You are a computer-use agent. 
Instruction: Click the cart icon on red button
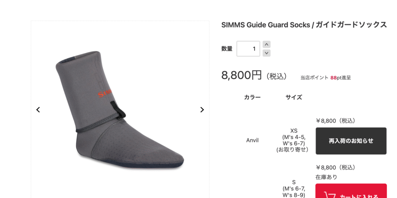330,196
